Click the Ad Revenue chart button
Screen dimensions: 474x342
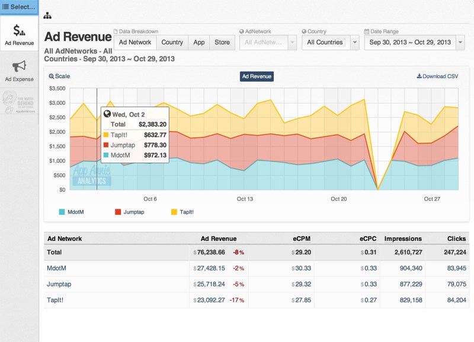(x=257, y=76)
